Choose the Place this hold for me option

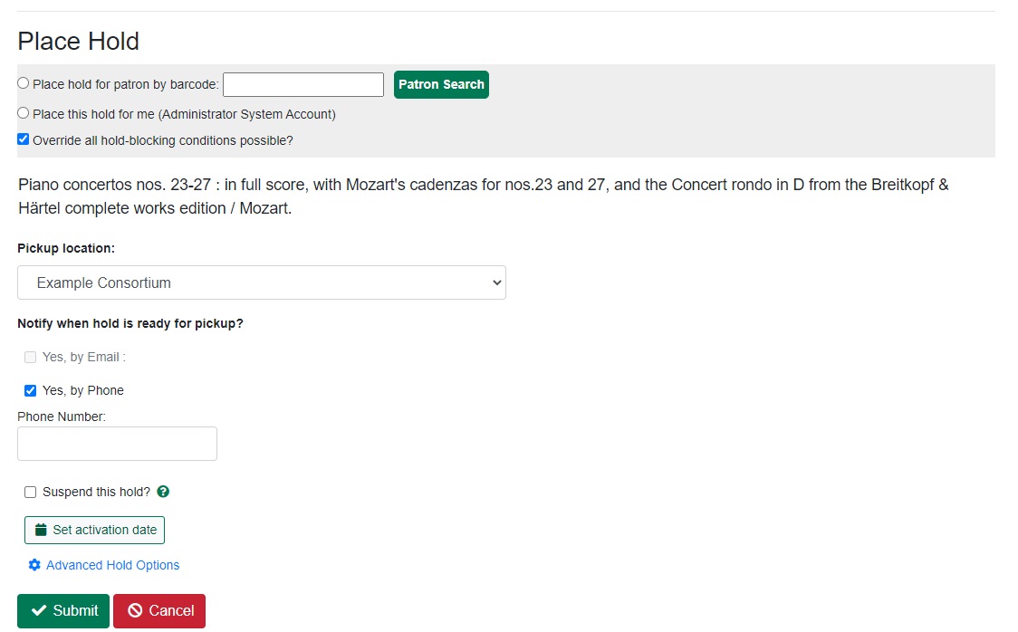24,113
